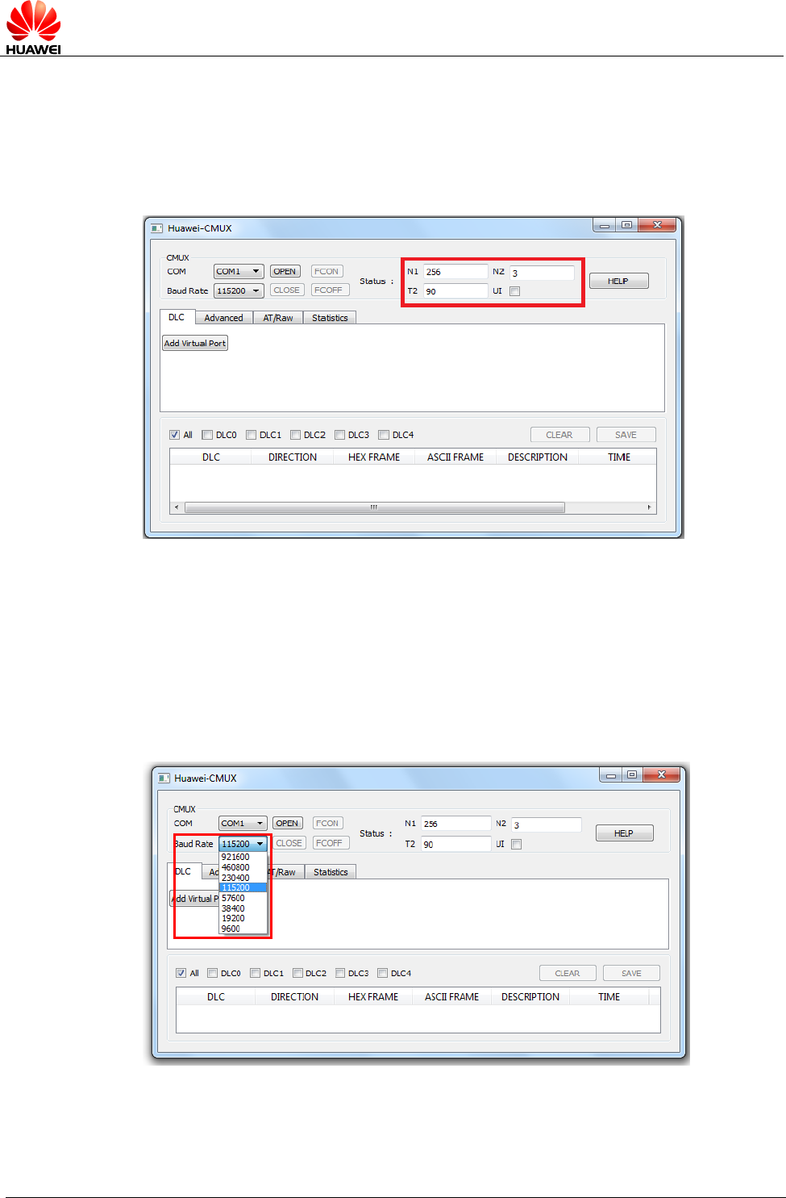Toggle the All checkbox in lower window
The width and height of the screenshot is (786, 1198).
[181, 973]
